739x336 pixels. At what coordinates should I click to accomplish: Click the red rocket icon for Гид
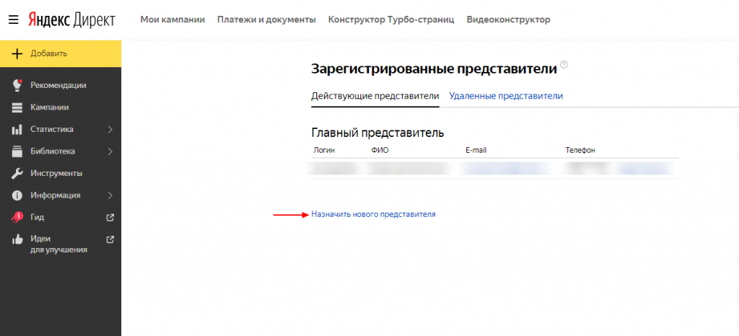pos(17,218)
